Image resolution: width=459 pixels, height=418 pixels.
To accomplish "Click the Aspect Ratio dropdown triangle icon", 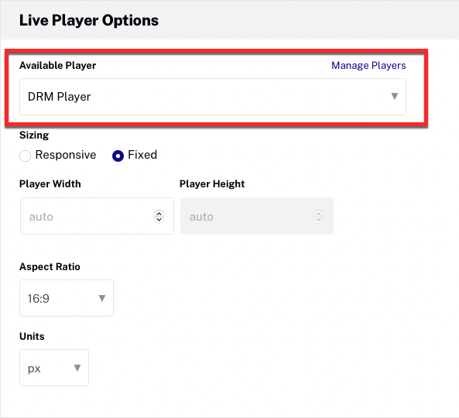I will pyautogui.click(x=102, y=298).
